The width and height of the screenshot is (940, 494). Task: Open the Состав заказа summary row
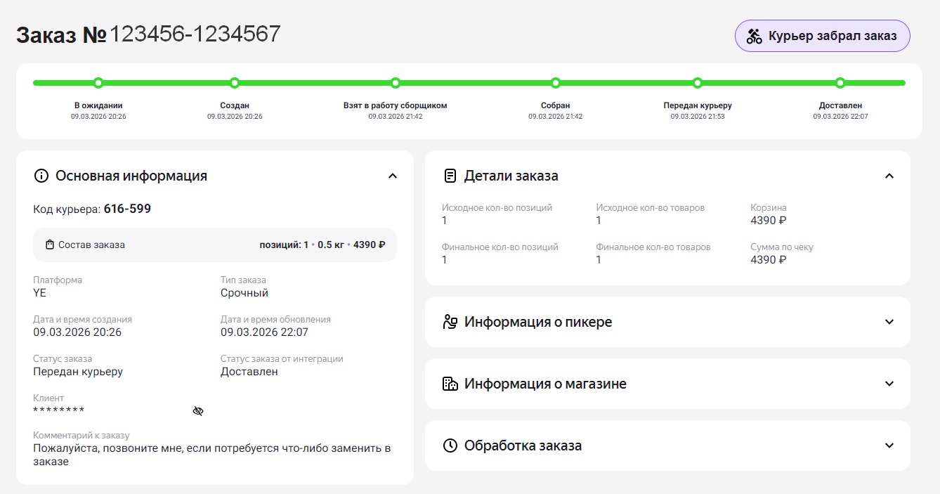215,245
